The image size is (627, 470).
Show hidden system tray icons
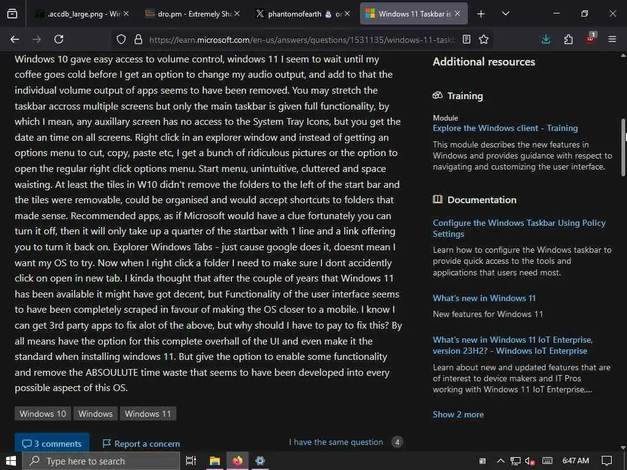(x=501, y=461)
